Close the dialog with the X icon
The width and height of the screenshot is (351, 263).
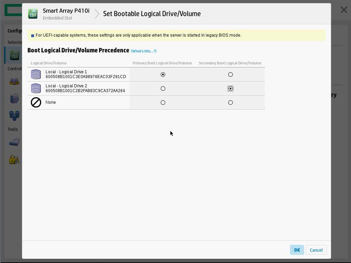click(x=344, y=10)
